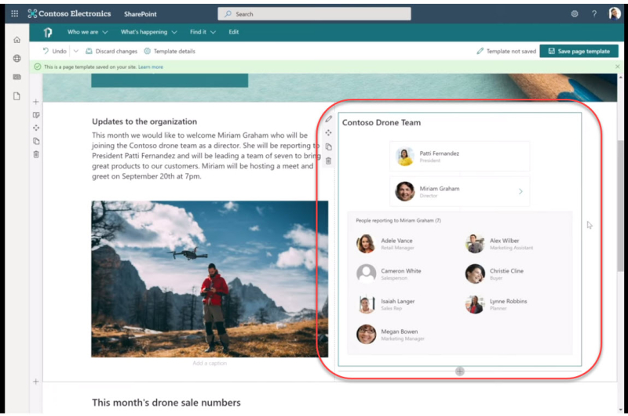Click Template not saved status
Image resolution: width=628 pixels, height=416 pixels.
506,51
